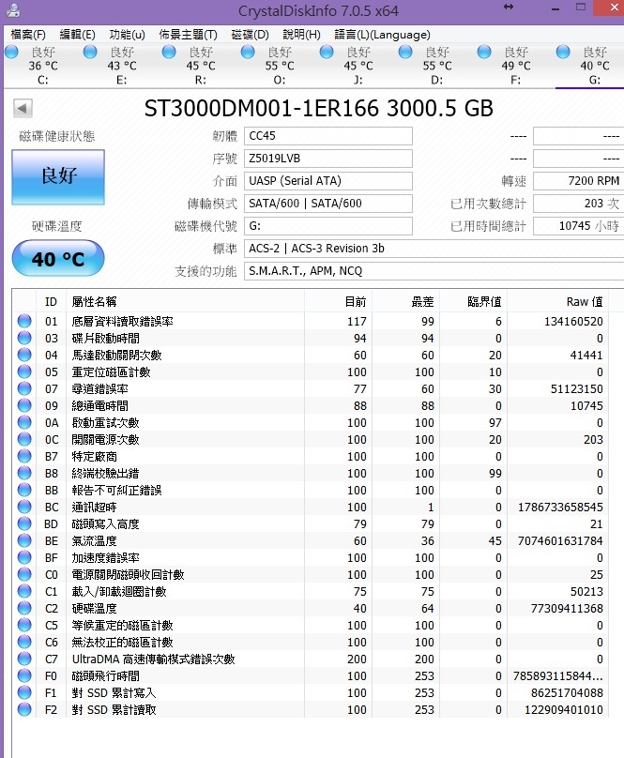The height and width of the screenshot is (758, 624).
Task: Select disk C: status orb at 36 °C
Action: [11, 52]
